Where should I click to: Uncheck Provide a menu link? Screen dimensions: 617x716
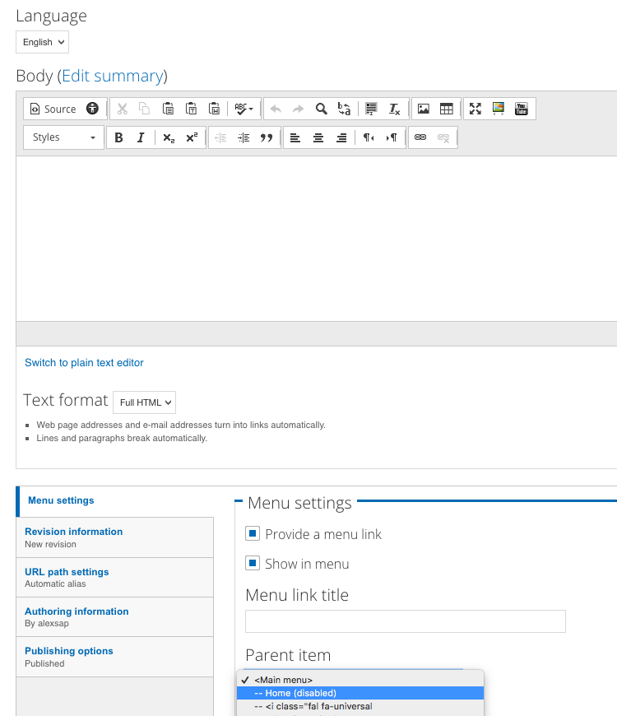click(x=252, y=533)
